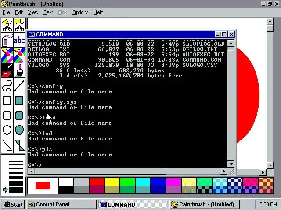This screenshot has height=210, width=281.
Task: Pick the bright red color swatch
Action: pyautogui.click(x=97, y=182)
